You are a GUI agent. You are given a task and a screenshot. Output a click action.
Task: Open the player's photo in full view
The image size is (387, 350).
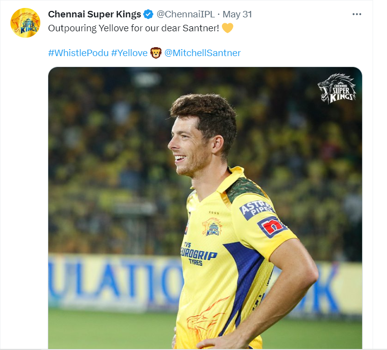coord(205,208)
